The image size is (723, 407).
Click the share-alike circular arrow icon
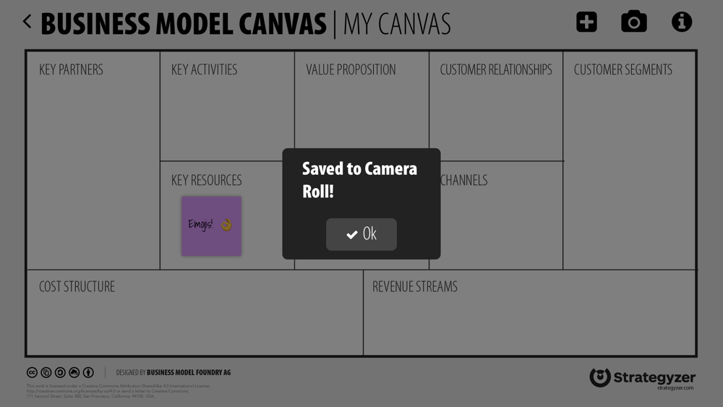pyautogui.click(x=60, y=372)
